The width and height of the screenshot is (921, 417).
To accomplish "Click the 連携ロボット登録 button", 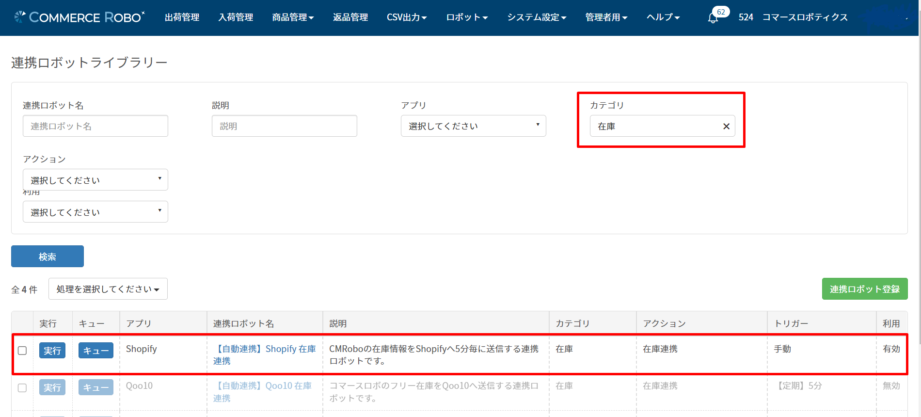I will (x=865, y=289).
